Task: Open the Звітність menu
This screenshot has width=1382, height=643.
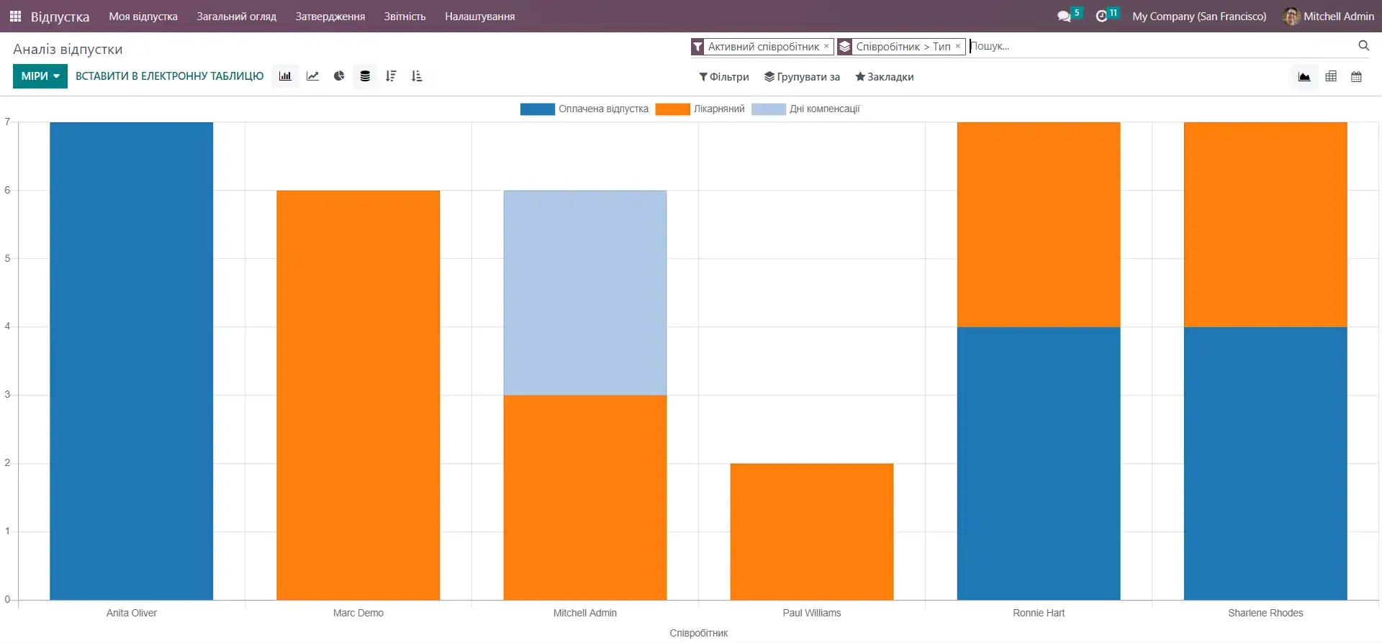Action: coord(405,16)
